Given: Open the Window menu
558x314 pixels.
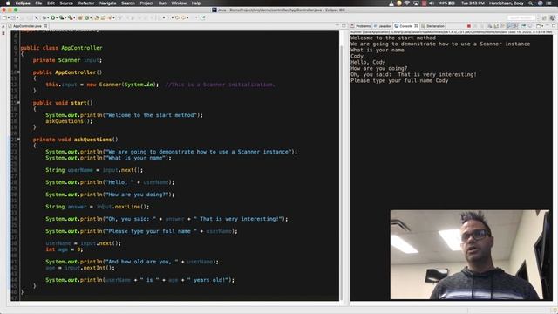Looking at the screenshot, I should [x=179, y=3].
